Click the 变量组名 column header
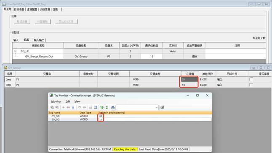Screen dimensions: 272x153 pos(81,46)
